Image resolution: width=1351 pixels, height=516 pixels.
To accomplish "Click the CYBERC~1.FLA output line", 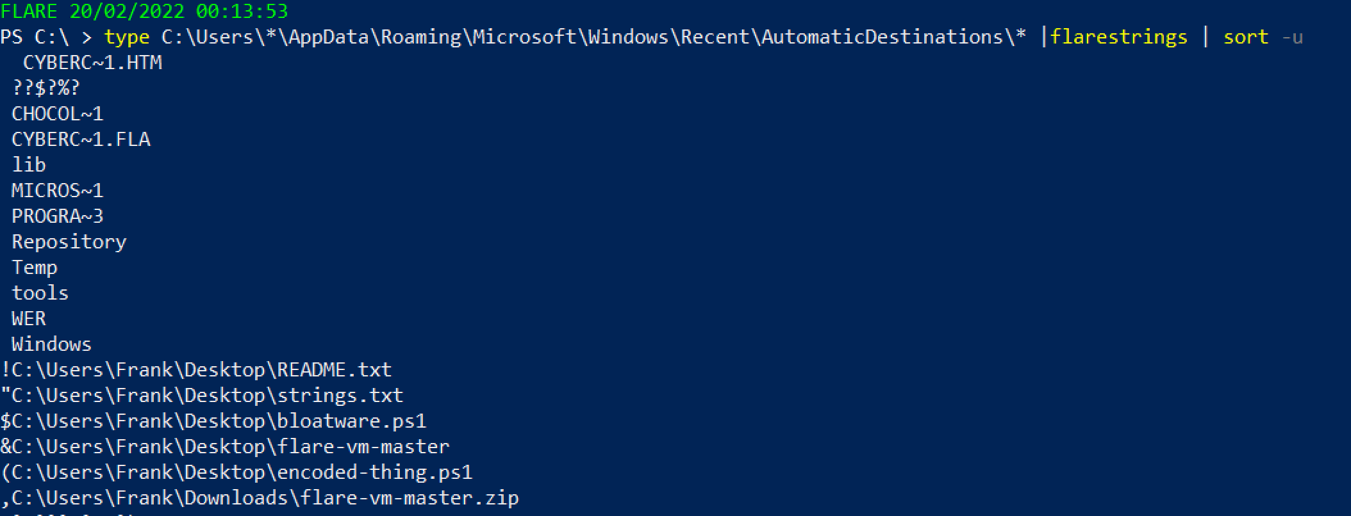I will click(x=81, y=140).
